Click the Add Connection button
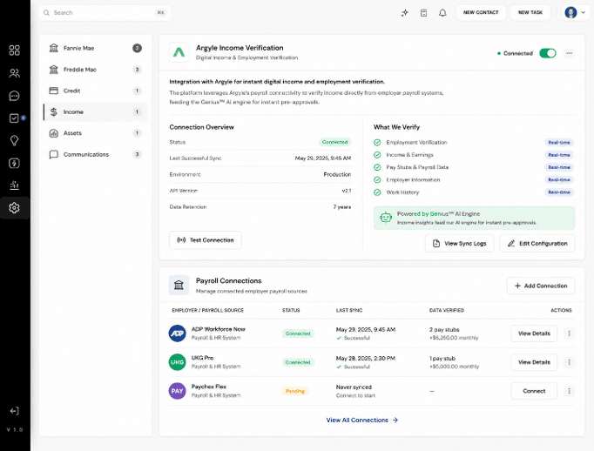This screenshot has height=451, width=594. coord(541,286)
